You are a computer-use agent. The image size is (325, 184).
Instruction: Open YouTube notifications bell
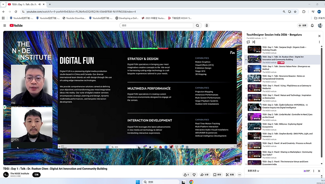pyautogui.click(x=312, y=26)
